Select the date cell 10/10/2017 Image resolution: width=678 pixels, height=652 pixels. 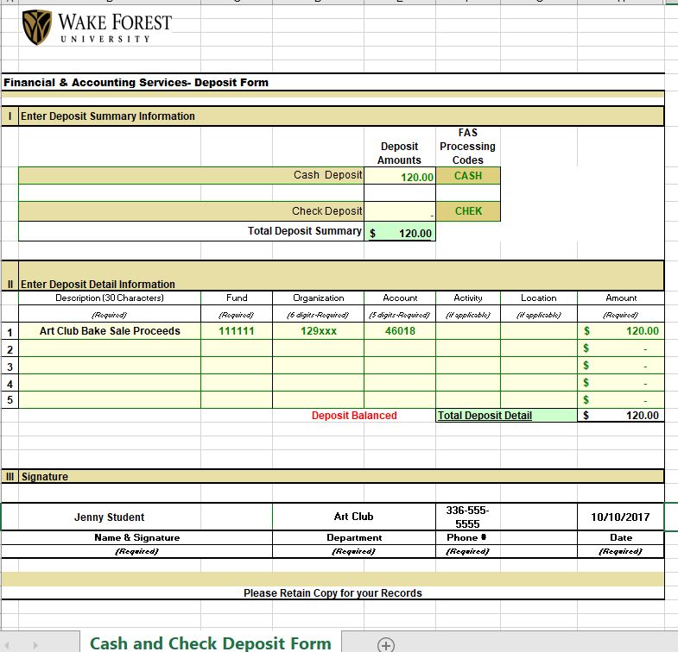(620, 517)
